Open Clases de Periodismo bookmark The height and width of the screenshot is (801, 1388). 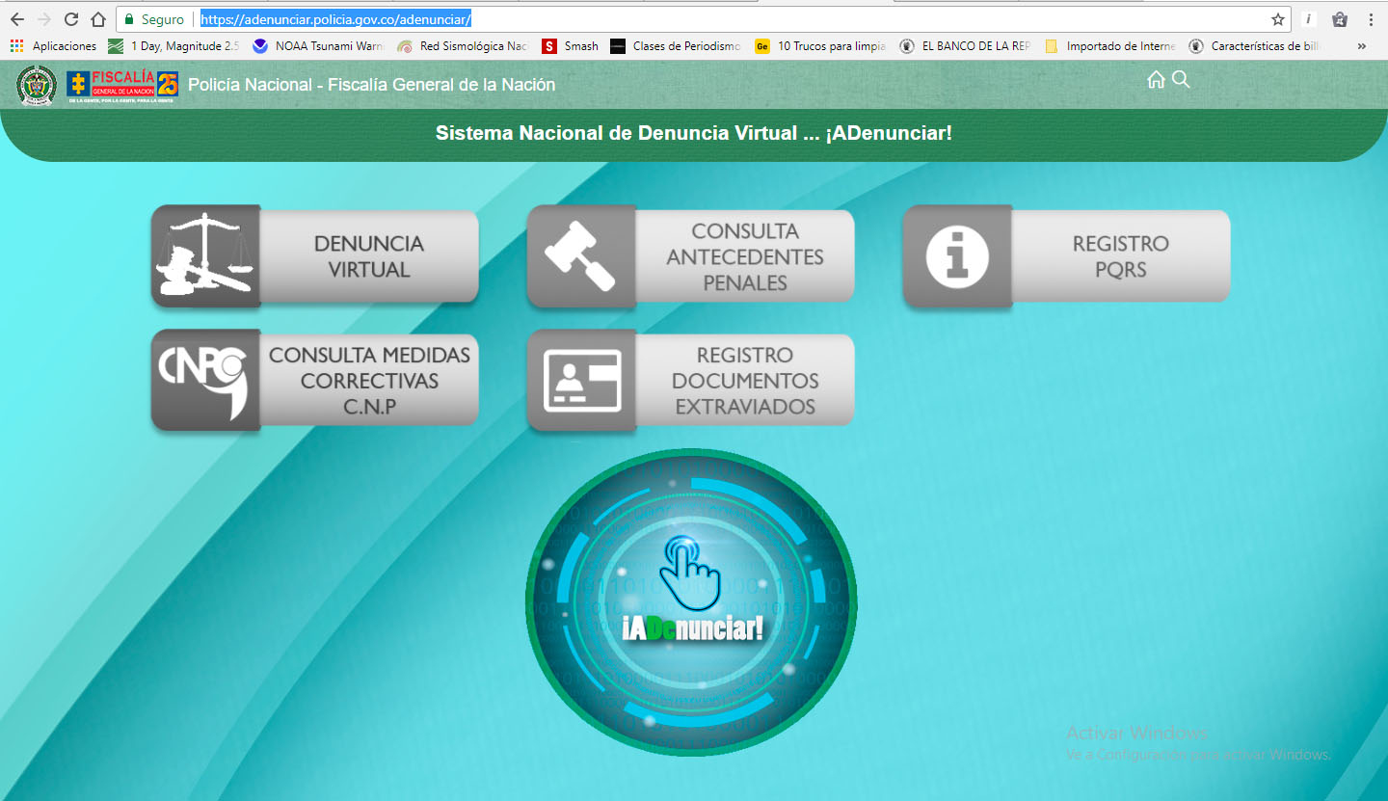(x=676, y=45)
